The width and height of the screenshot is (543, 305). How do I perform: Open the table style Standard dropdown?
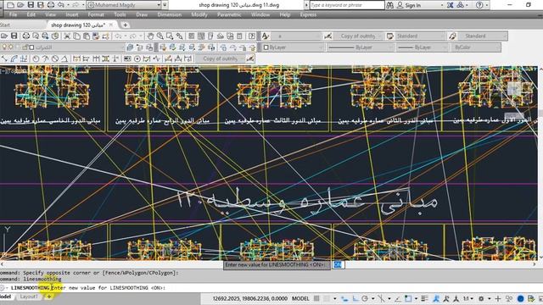point(420,36)
